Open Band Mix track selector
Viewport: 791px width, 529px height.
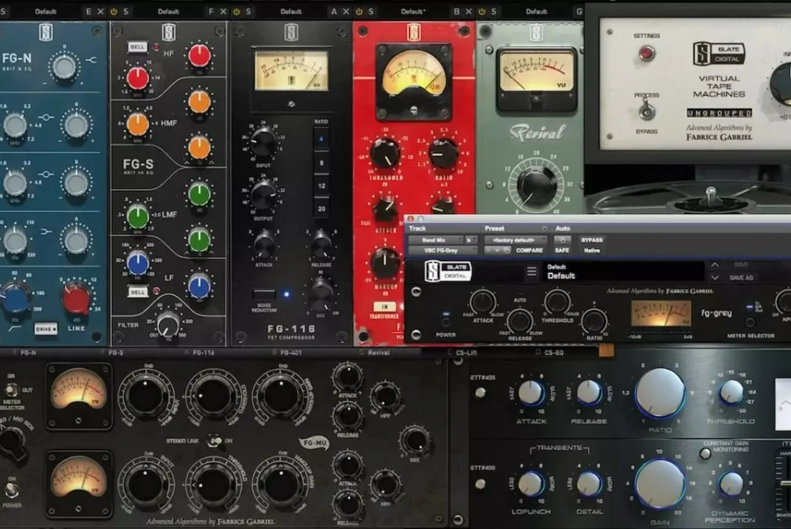(x=435, y=240)
